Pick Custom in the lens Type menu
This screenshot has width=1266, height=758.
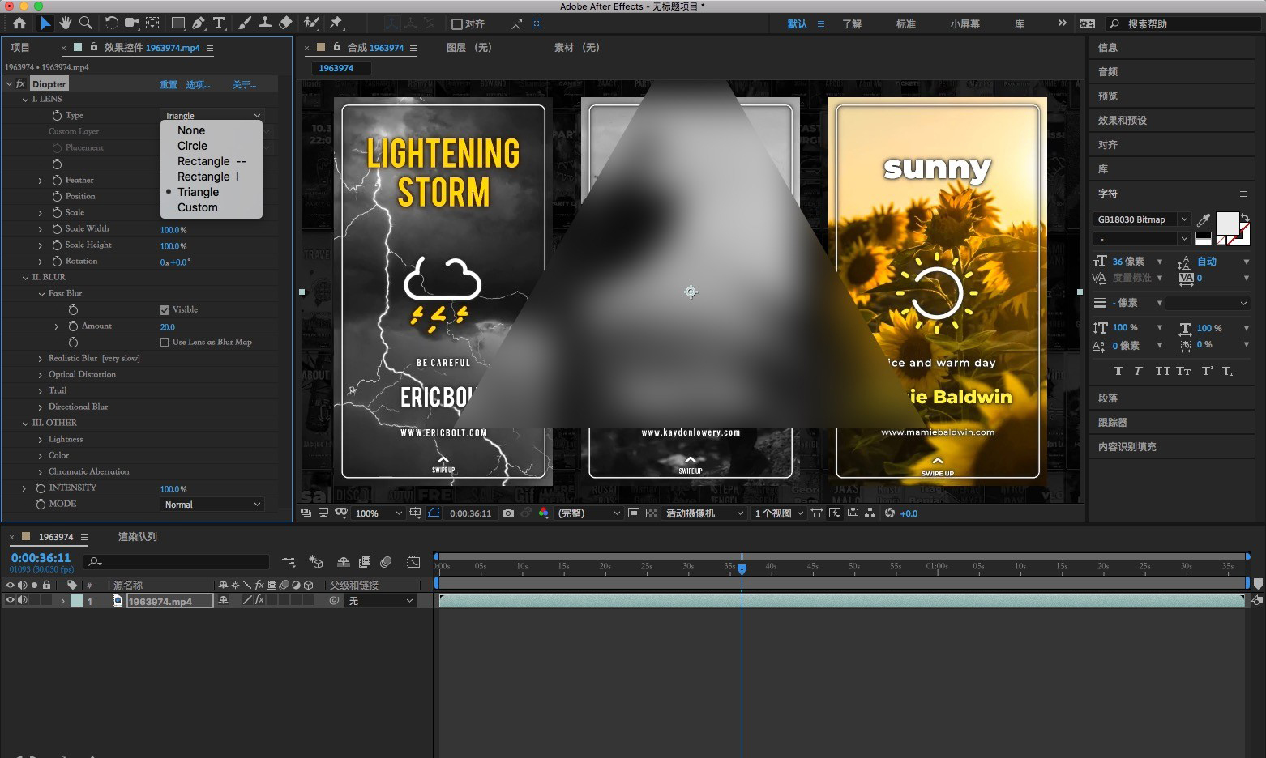click(197, 207)
